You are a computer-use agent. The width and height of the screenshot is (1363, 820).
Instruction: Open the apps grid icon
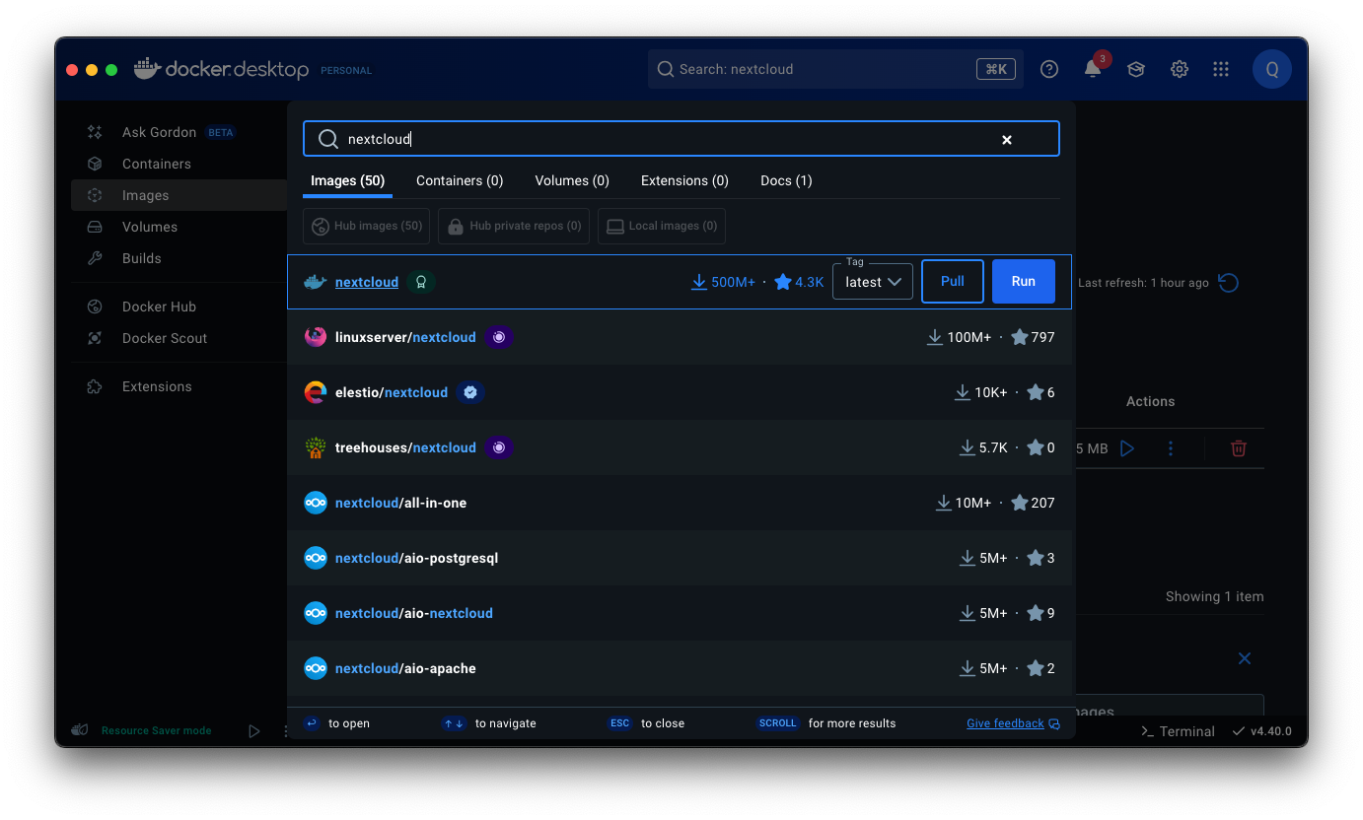tap(1221, 69)
